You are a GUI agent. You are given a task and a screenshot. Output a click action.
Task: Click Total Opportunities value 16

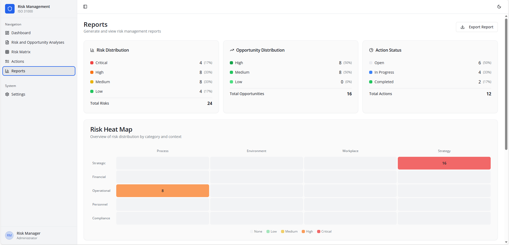[x=349, y=93]
